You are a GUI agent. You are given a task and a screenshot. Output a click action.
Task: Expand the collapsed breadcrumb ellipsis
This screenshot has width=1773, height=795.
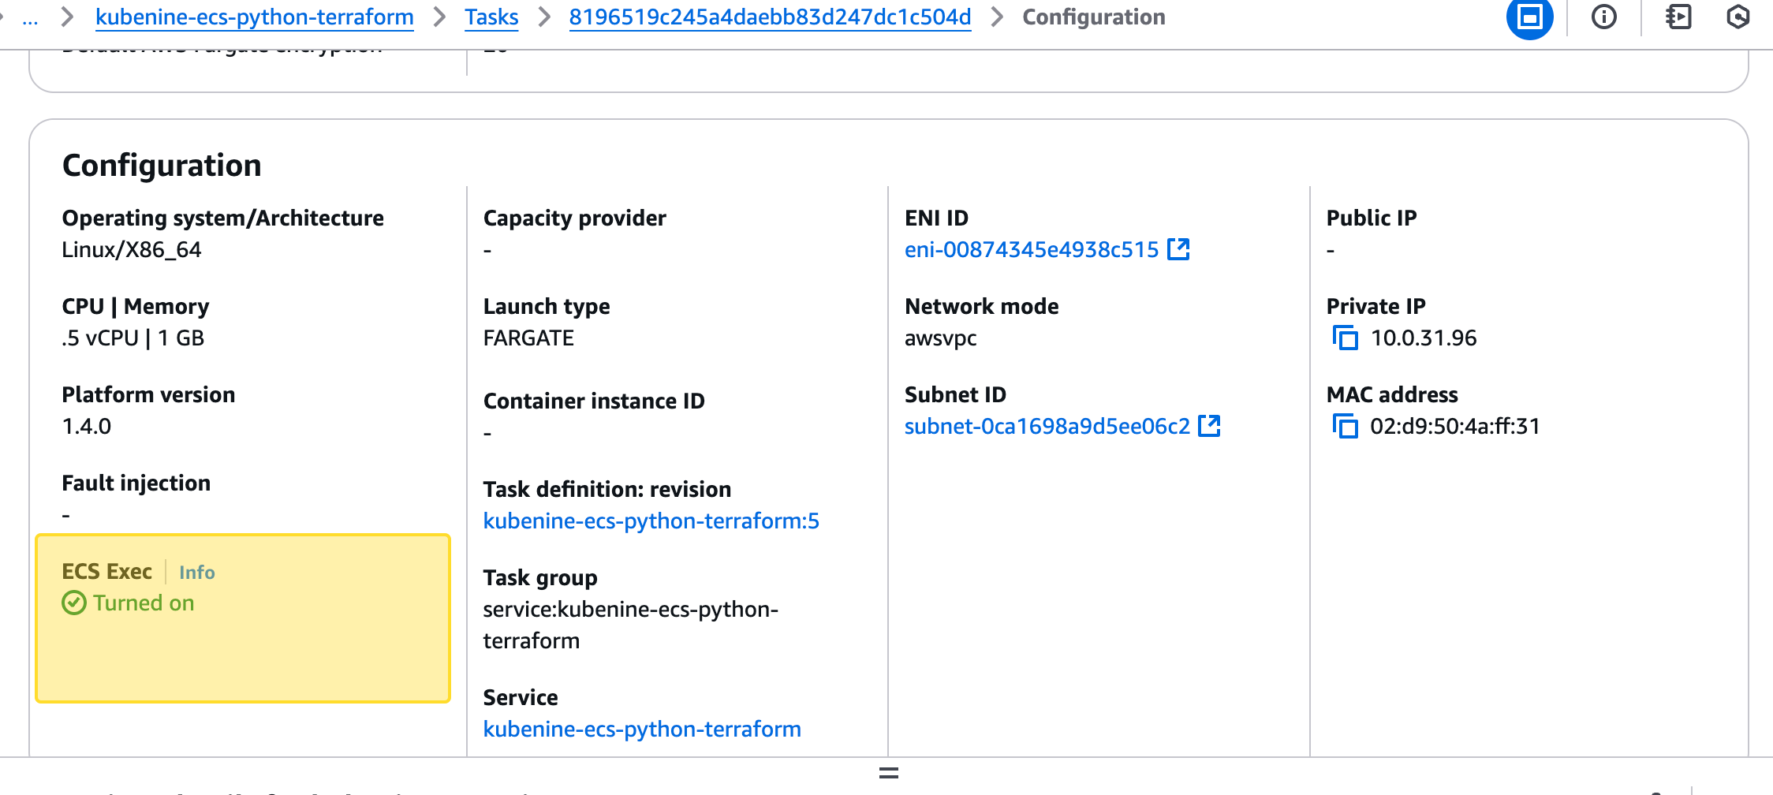tap(30, 17)
